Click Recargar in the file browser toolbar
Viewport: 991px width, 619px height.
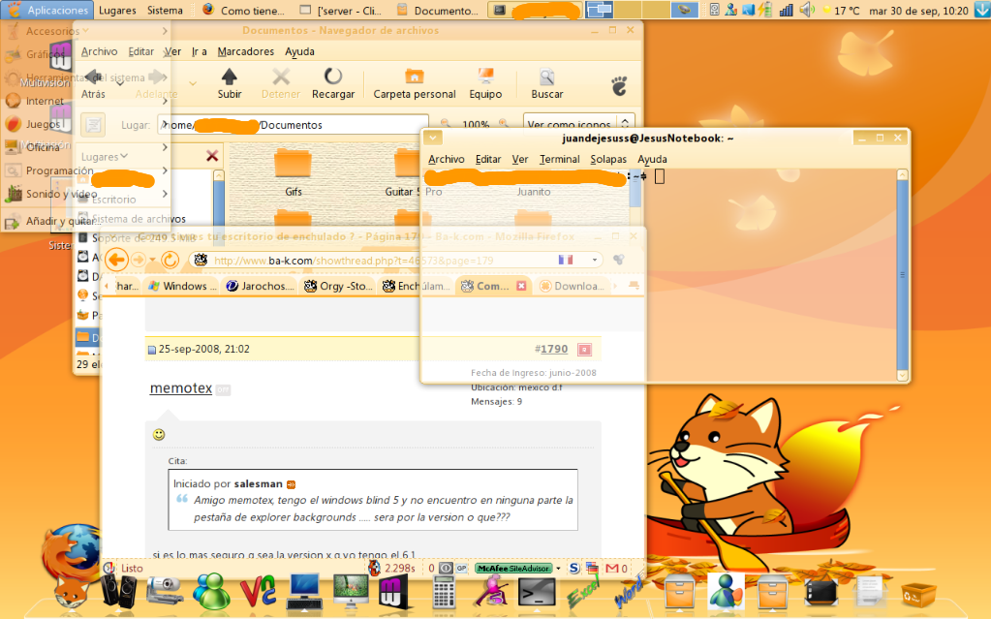333,84
